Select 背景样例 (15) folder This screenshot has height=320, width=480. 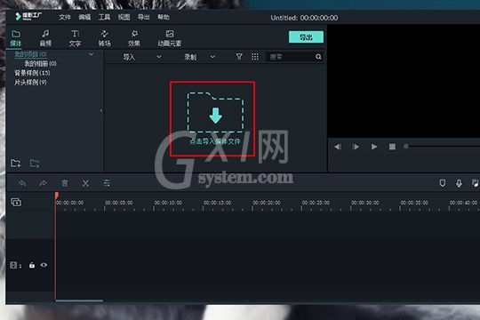point(32,73)
